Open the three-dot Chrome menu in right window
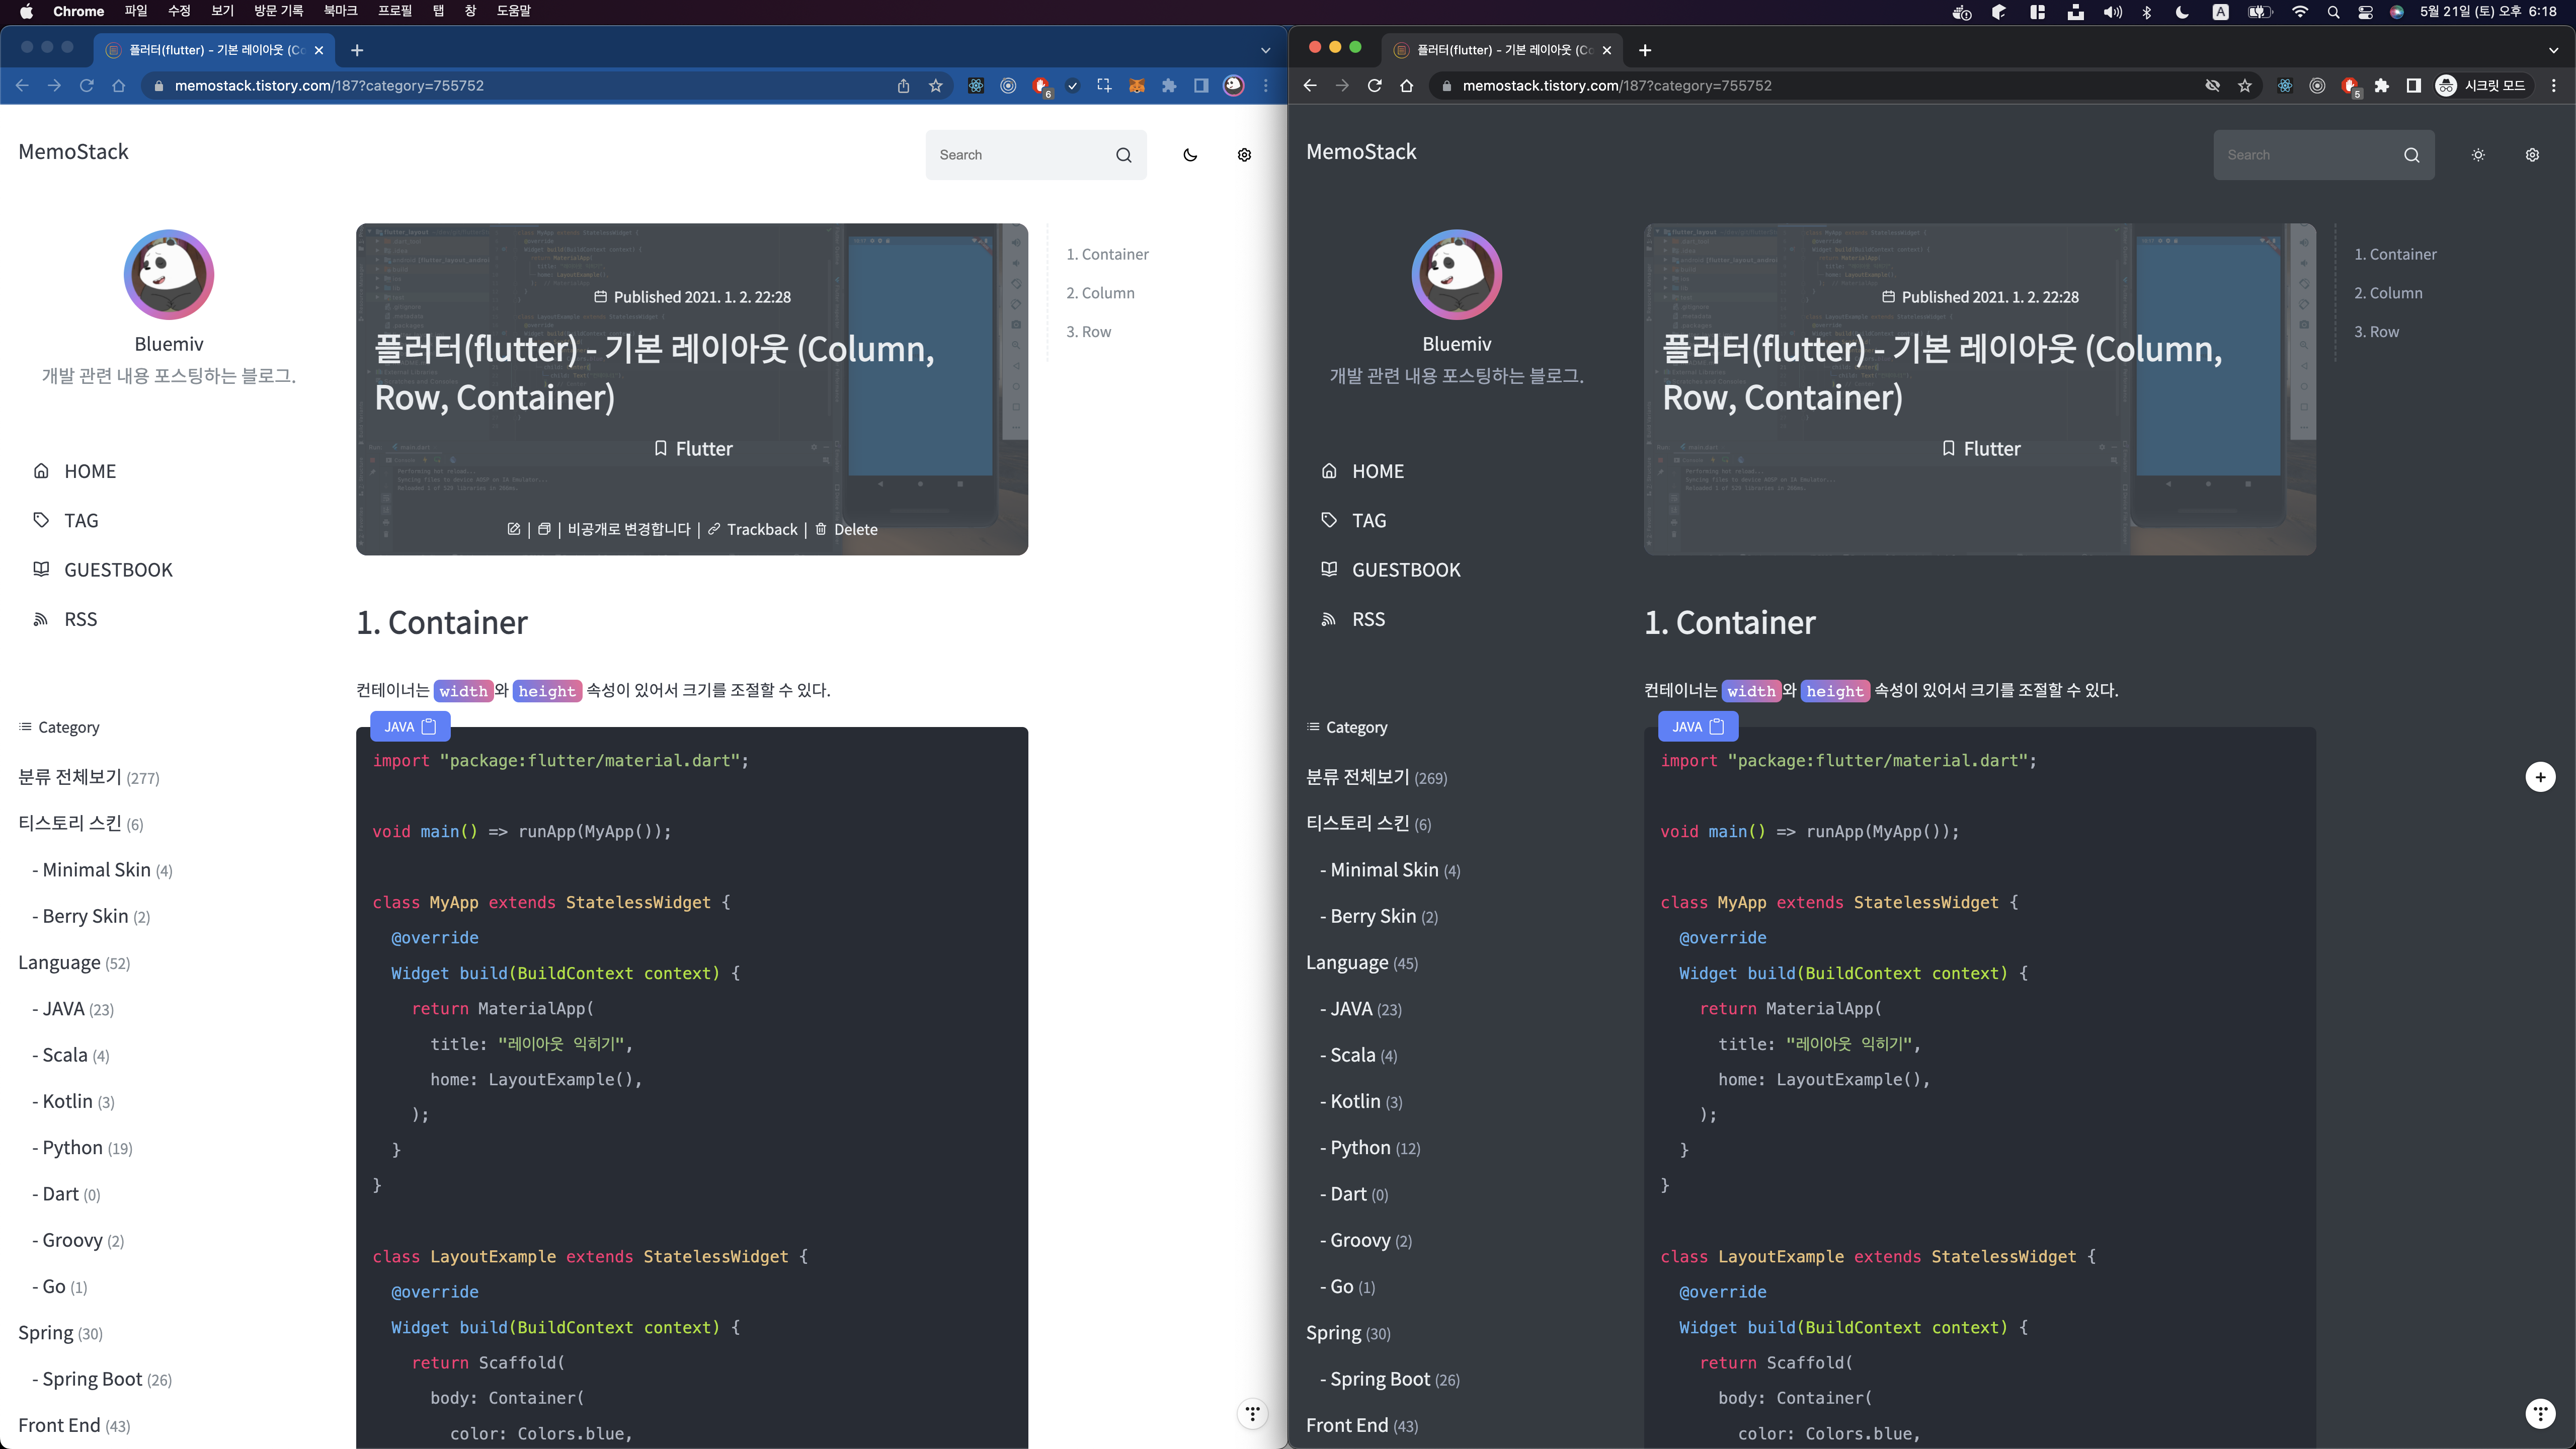The height and width of the screenshot is (1449, 2576). 2553,86
